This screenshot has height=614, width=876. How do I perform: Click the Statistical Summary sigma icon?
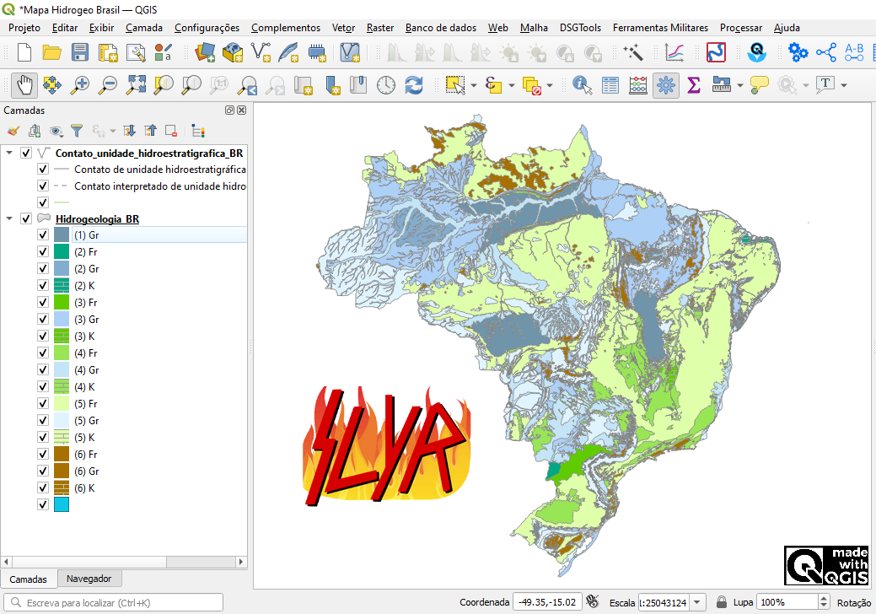click(x=694, y=85)
